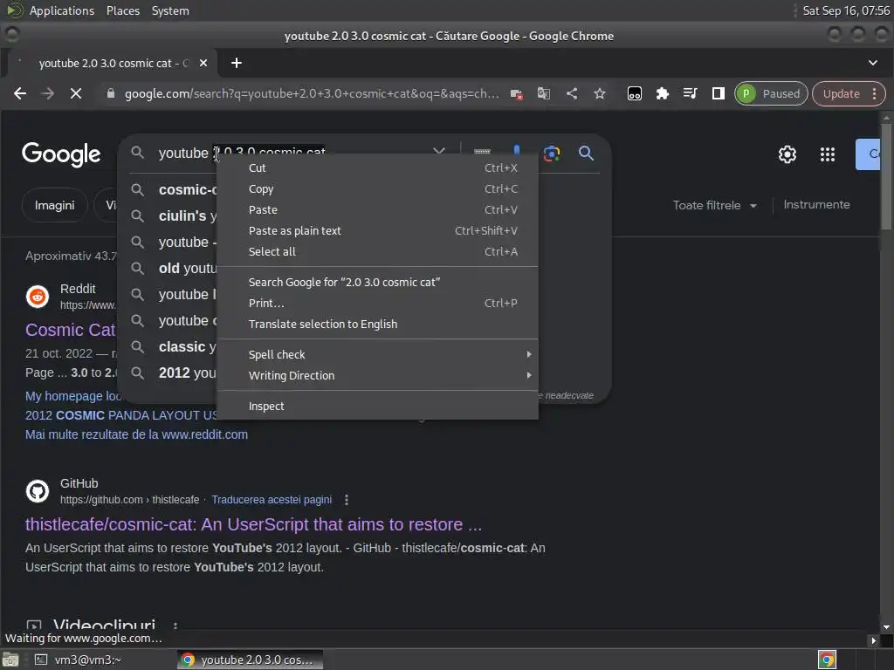894x670 pixels.
Task: Open the Imagini filter tab
Action: click(55, 205)
